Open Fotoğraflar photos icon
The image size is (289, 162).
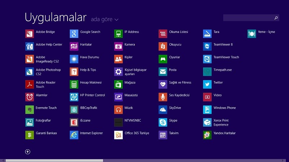30,122
